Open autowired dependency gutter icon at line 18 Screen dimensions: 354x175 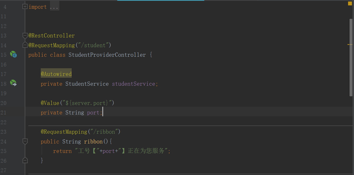pos(13,83)
